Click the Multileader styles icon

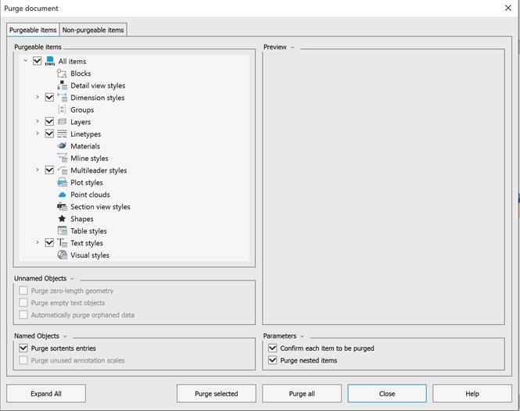(62, 170)
